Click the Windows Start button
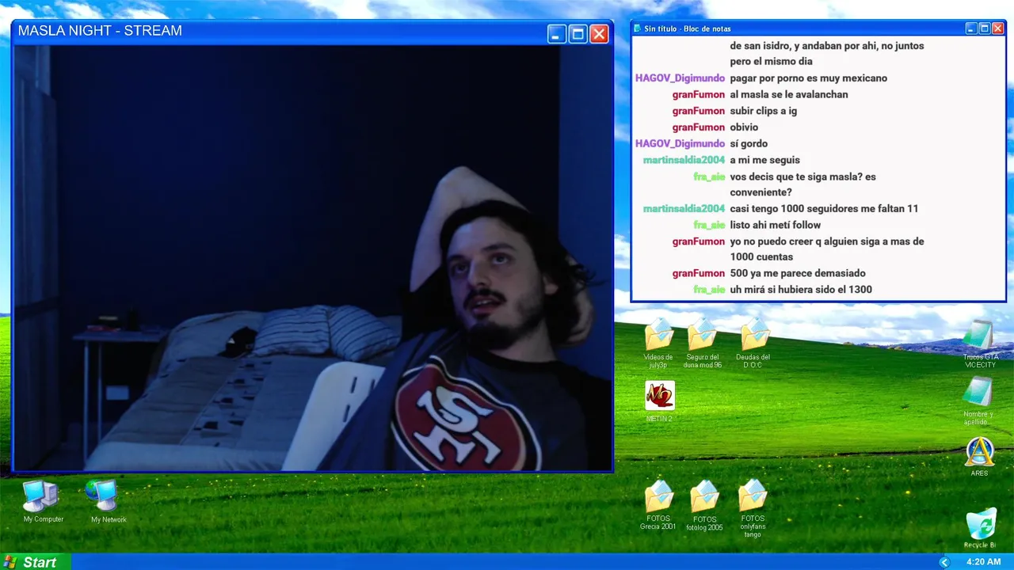The image size is (1014, 570). coord(35,562)
